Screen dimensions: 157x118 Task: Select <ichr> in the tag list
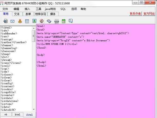[x=5, y=72]
